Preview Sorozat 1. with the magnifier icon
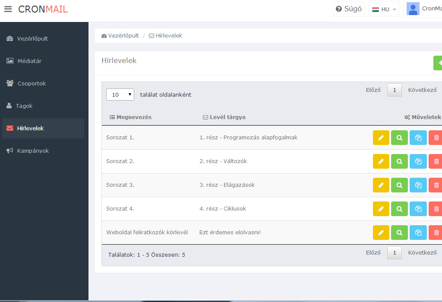The height and width of the screenshot is (302, 442). 399,138
